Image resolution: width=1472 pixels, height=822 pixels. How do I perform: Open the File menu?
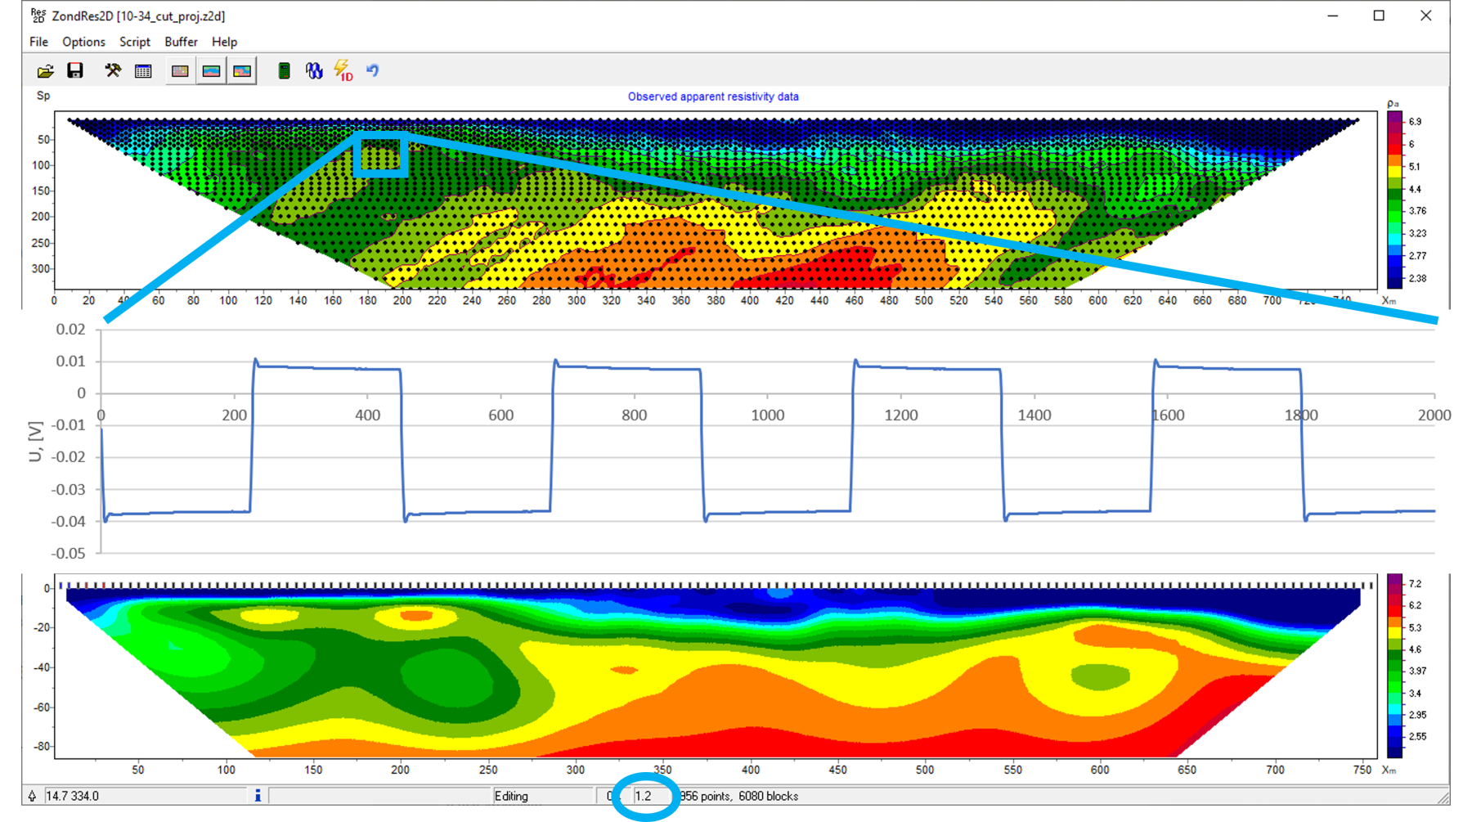point(38,42)
